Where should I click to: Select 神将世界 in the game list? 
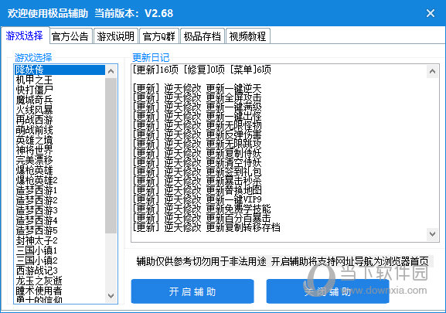pyautogui.click(x=60, y=150)
